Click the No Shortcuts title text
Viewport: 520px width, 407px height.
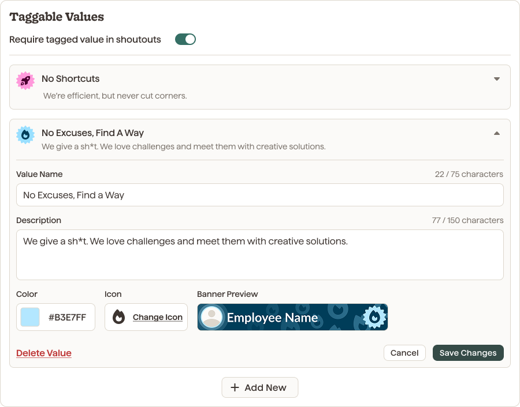point(70,79)
